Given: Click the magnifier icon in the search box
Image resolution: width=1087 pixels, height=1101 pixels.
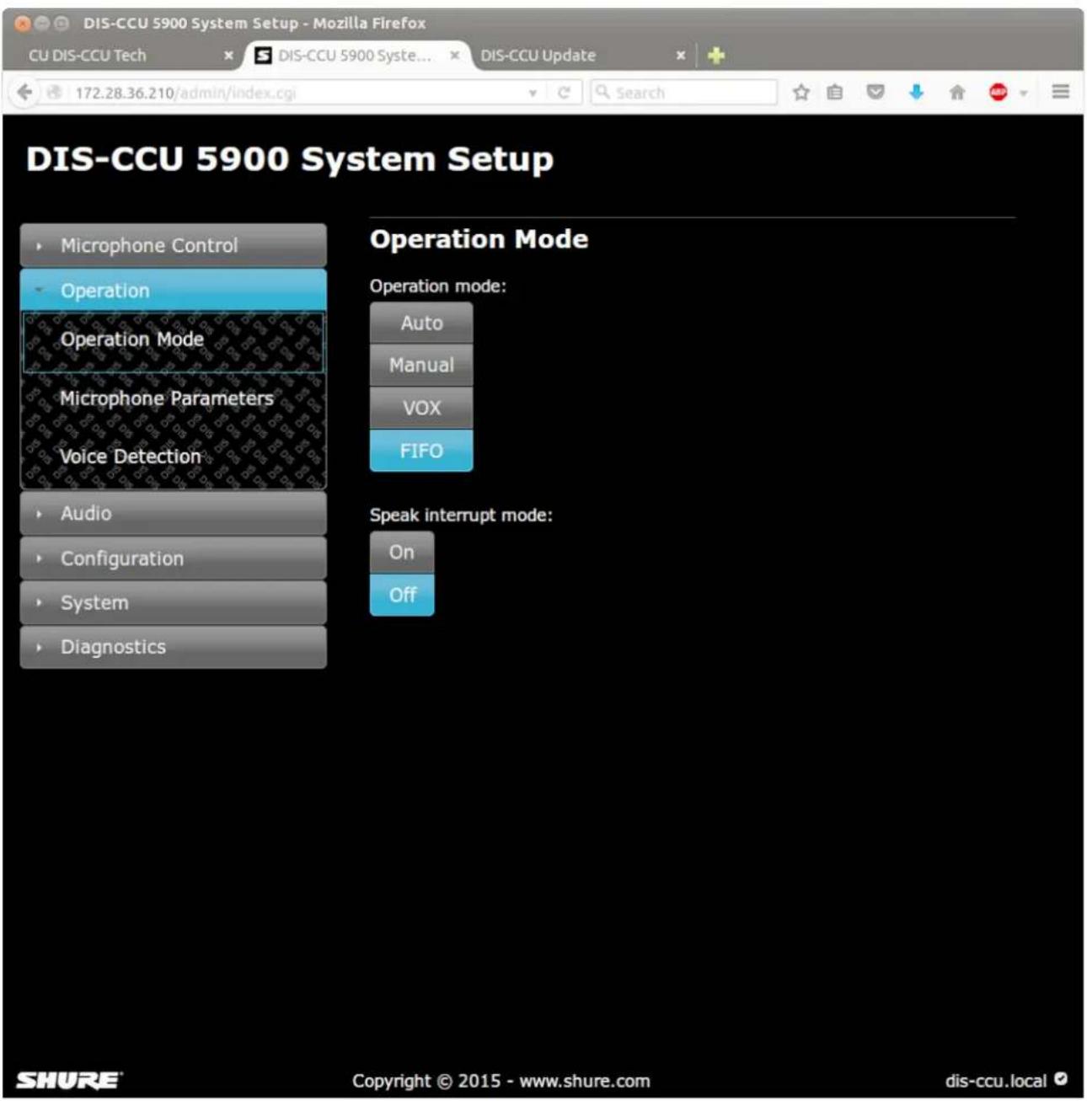Looking at the screenshot, I should (602, 92).
